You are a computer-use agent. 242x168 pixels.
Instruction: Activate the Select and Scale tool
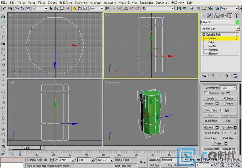(85, 9)
